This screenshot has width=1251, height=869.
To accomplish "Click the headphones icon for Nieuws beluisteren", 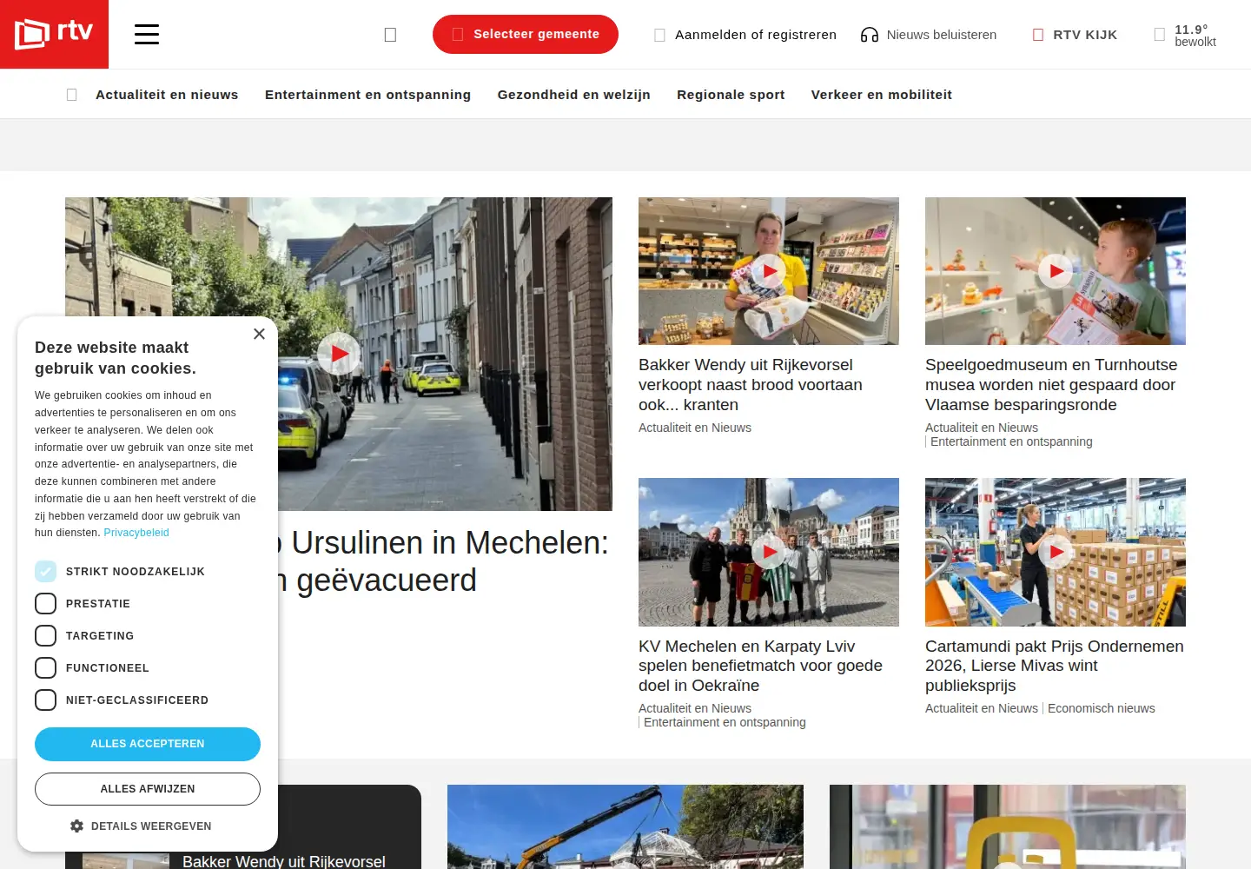I will coord(869,35).
